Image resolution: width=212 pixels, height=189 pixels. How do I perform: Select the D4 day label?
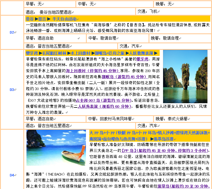12,175
